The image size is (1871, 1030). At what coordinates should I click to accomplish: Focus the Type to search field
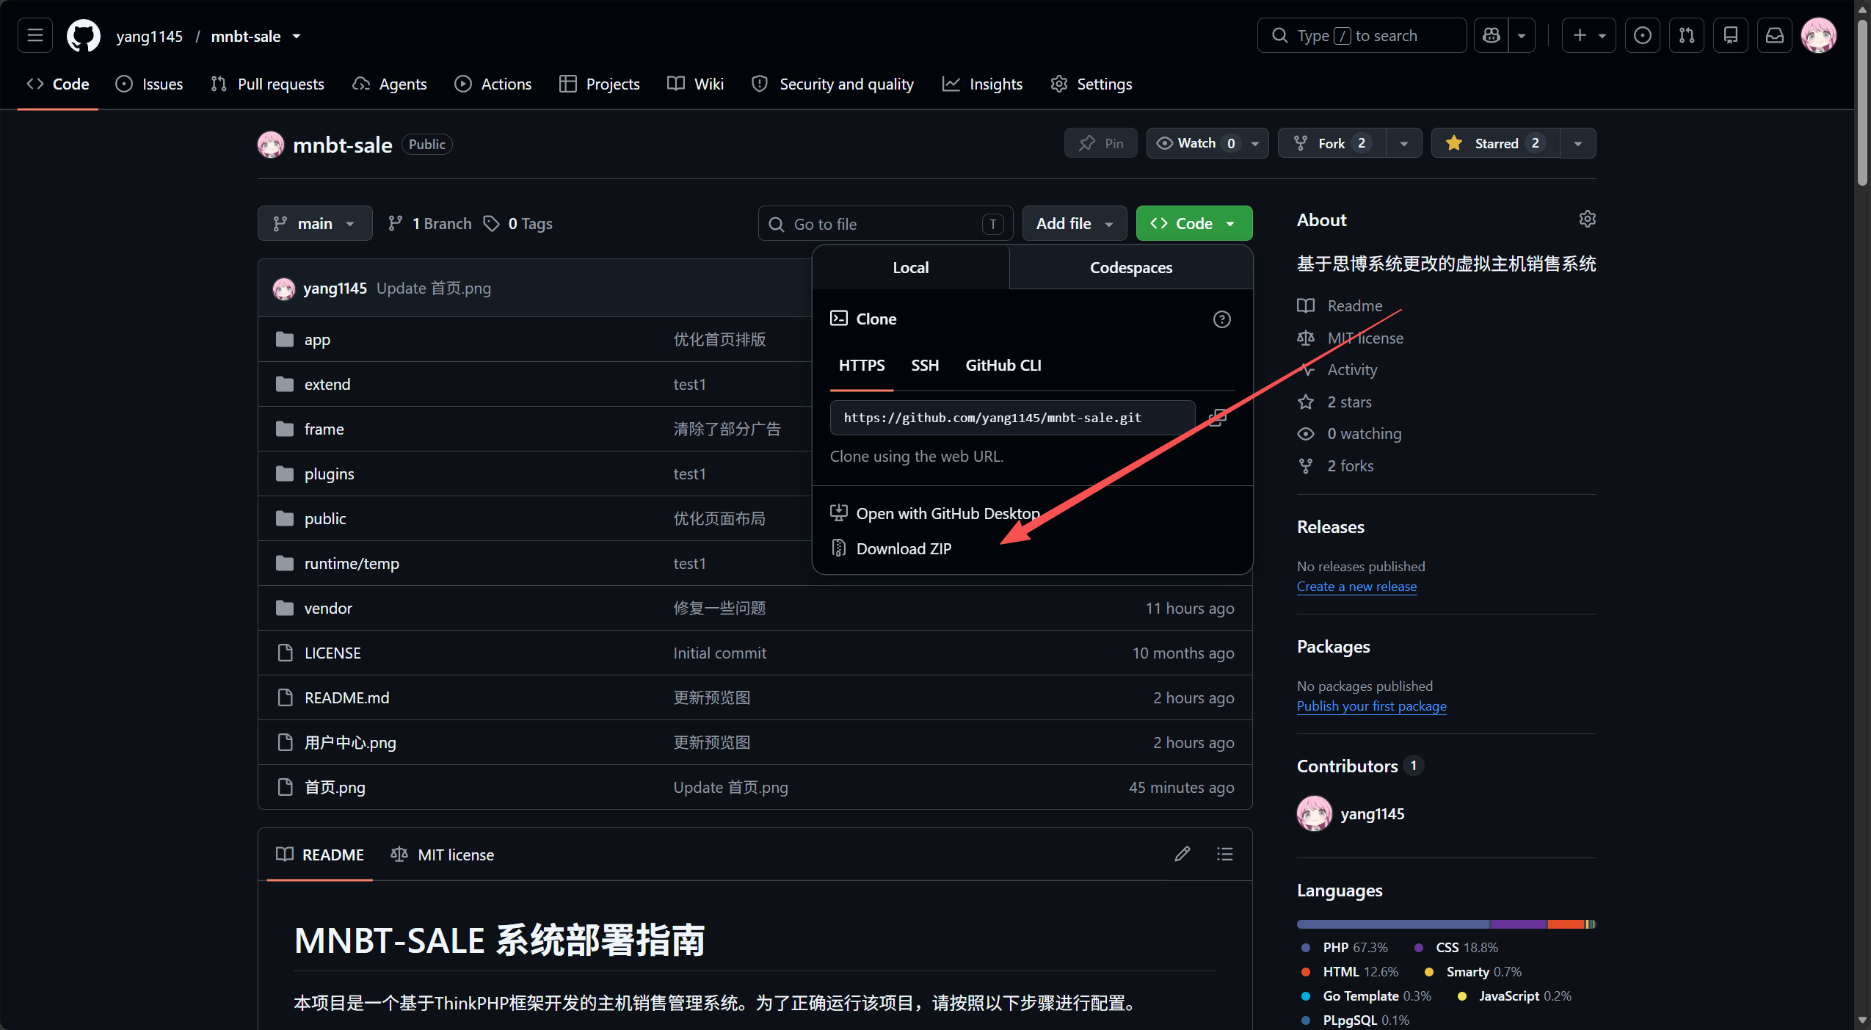1362,35
